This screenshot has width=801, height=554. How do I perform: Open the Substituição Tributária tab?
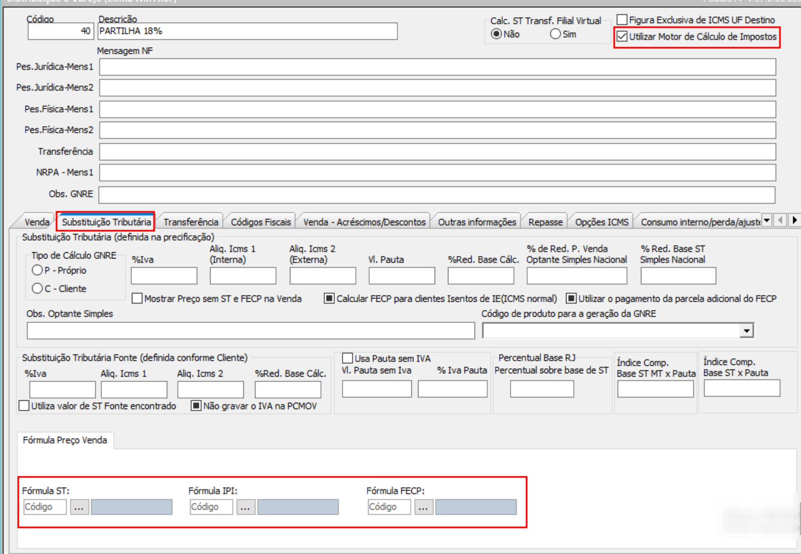pyautogui.click(x=106, y=221)
